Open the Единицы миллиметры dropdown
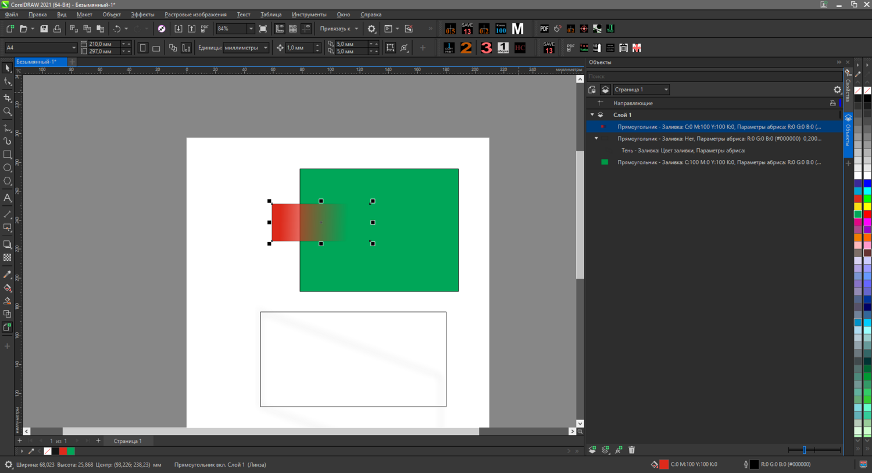872x473 pixels. [x=266, y=48]
